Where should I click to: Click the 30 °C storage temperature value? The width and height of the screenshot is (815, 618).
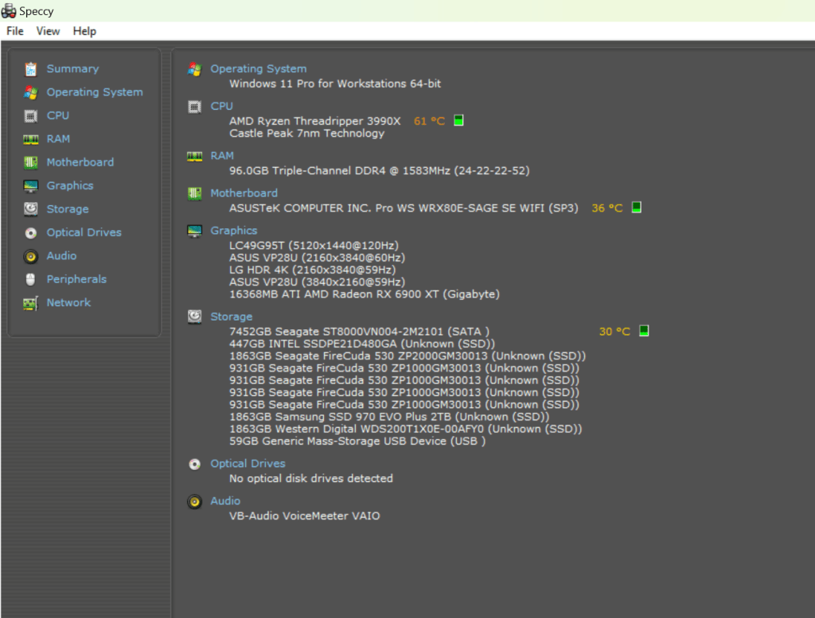tap(614, 332)
